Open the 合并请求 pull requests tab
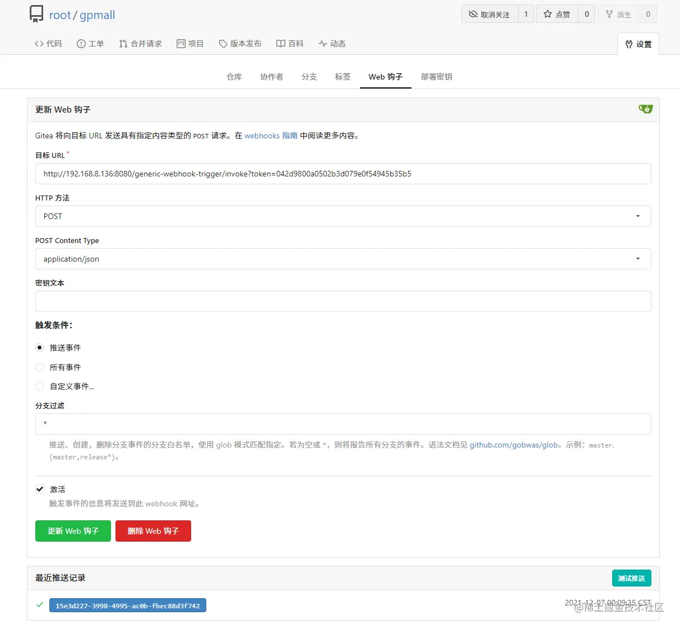The height and width of the screenshot is (629, 680). tap(140, 44)
